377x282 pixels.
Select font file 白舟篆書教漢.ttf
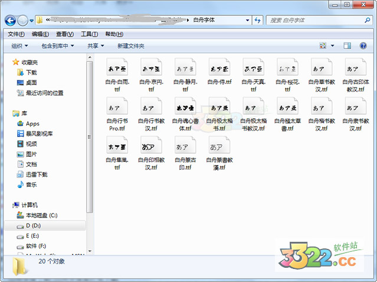coord(219,153)
